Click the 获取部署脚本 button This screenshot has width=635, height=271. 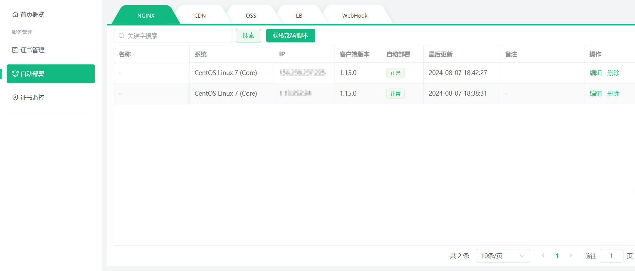pos(291,36)
